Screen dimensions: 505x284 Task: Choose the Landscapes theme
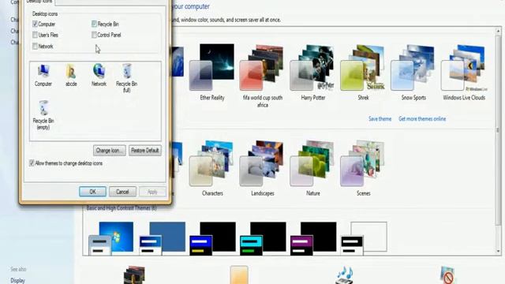tap(262, 168)
